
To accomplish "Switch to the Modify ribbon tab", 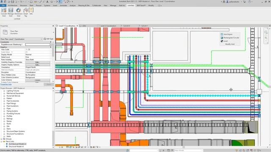I will (151, 5).
